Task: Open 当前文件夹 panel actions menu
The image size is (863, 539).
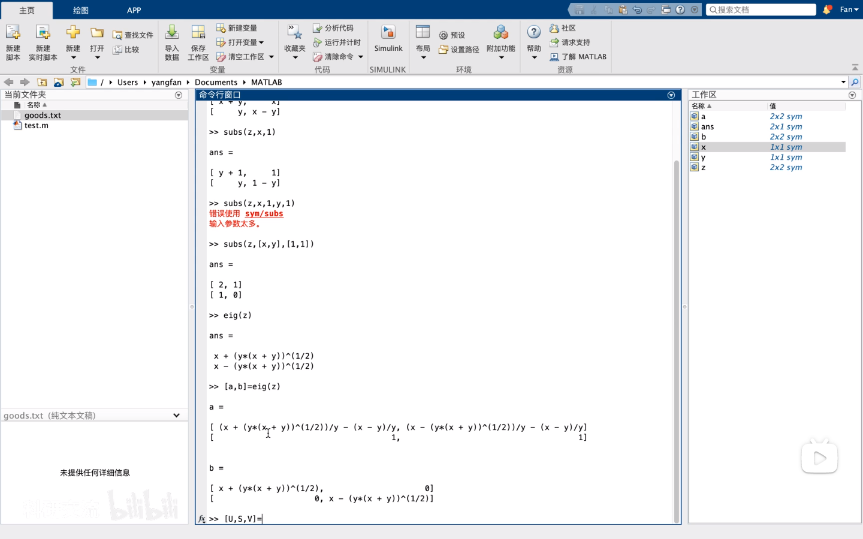Action: pos(179,95)
